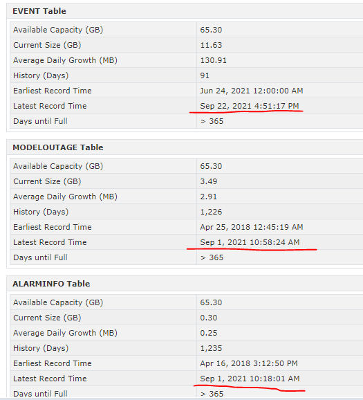Select ALARMINFO Current Size value 0.30

(209, 318)
